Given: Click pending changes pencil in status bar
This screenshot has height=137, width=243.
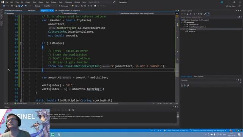Looking at the screenshot, I should click(x=159, y=131).
